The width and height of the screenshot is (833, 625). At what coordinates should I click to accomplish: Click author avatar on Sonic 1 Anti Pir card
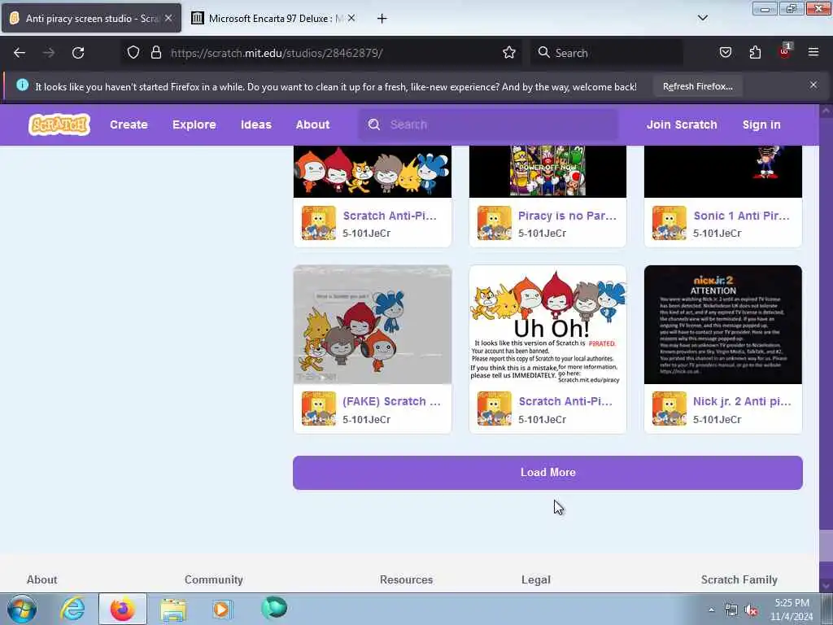pyautogui.click(x=669, y=223)
